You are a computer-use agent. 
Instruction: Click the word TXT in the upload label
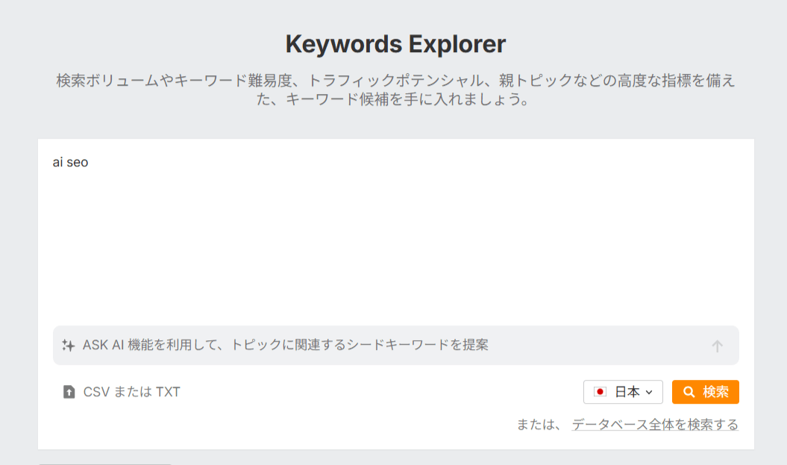click(x=168, y=392)
